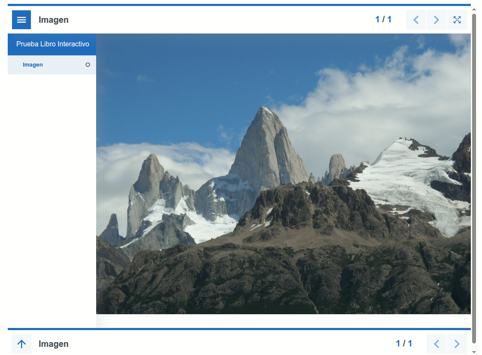
Task: Click the Imagen progress circle indicator
Action: tap(88, 65)
